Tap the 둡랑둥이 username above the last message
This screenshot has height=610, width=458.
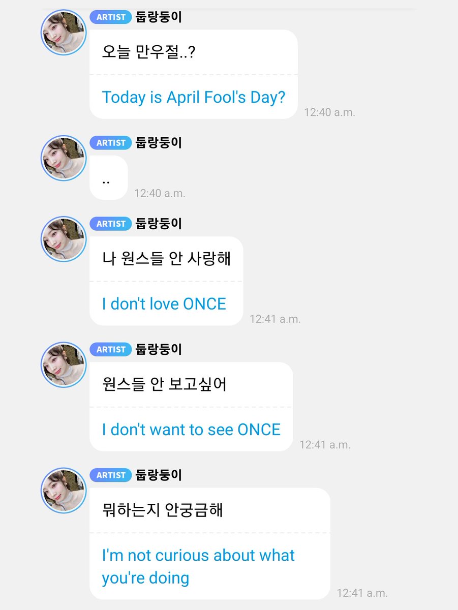[159, 475]
